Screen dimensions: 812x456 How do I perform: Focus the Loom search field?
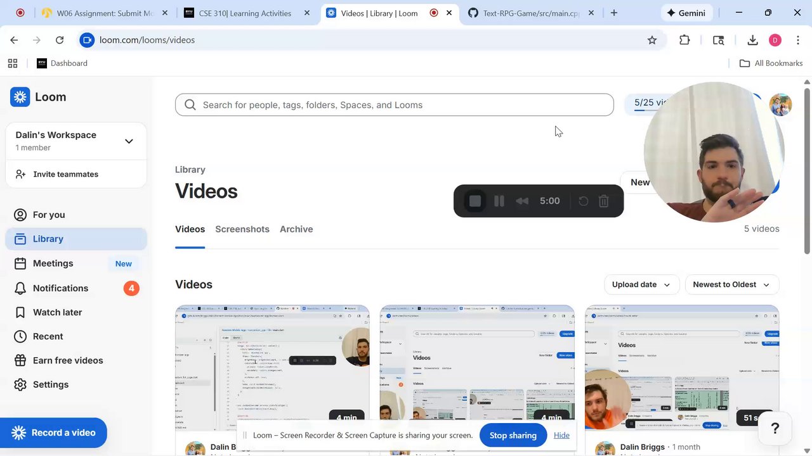tap(394, 105)
